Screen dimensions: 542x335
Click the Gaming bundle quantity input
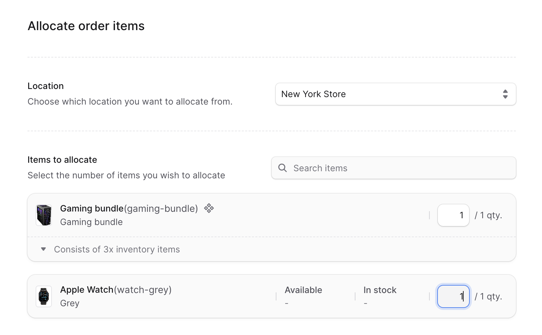coord(453,215)
